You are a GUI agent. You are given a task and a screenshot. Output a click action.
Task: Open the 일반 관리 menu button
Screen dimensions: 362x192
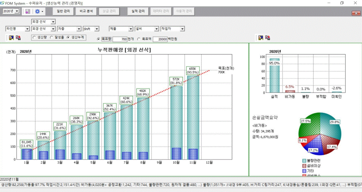(63, 11)
